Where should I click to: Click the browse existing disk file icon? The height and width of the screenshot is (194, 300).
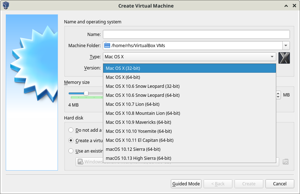[x=286, y=162]
